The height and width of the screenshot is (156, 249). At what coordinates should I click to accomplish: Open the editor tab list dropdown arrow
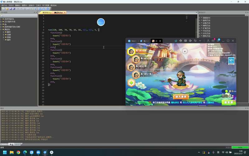click(196, 12)
